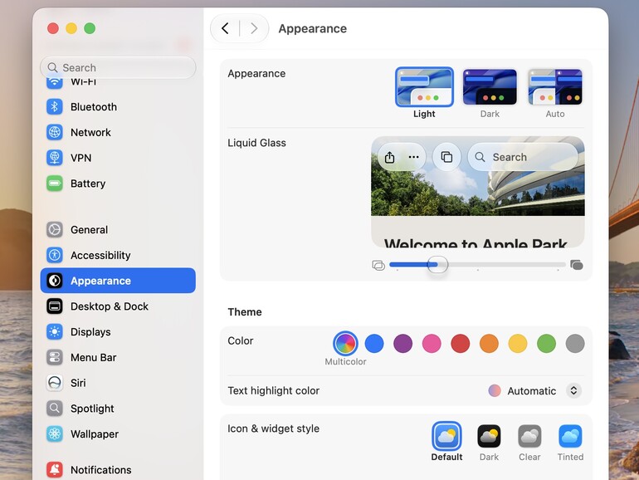
Task: Click the Bluetooth icon in sidebar
Action: click(54, 107)
